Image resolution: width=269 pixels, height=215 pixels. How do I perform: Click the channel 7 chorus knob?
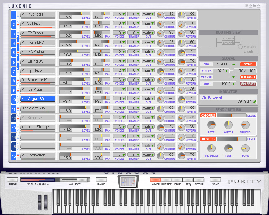160,72
